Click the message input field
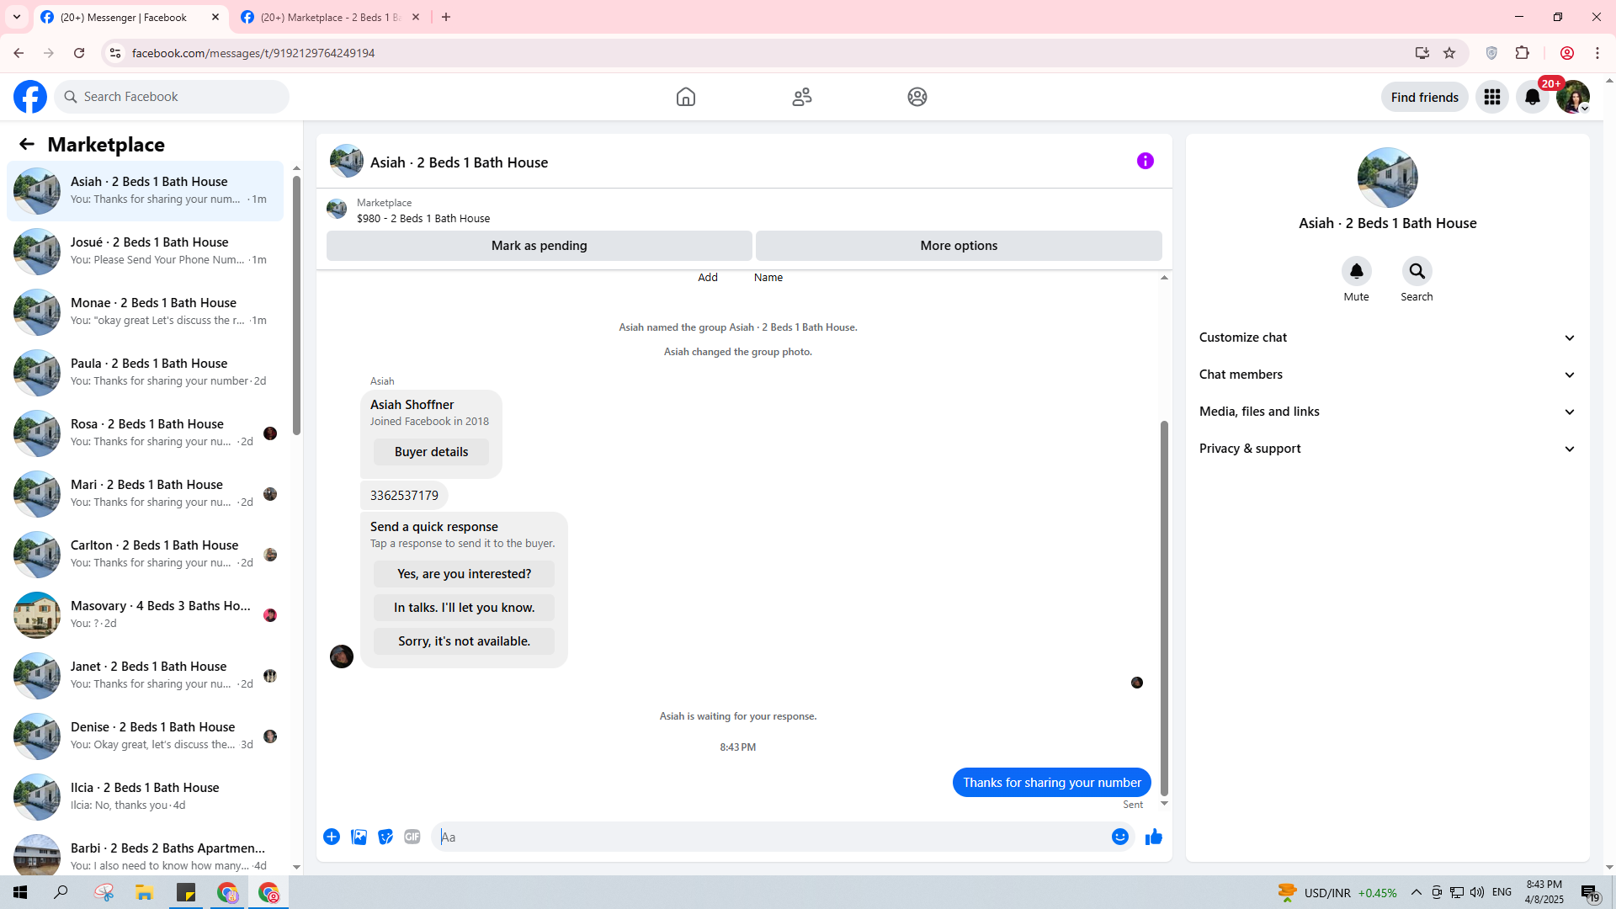 click(x=770, y=837)
